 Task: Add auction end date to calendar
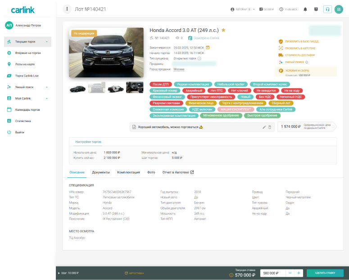pyautogui.click(x=208, y=47)
